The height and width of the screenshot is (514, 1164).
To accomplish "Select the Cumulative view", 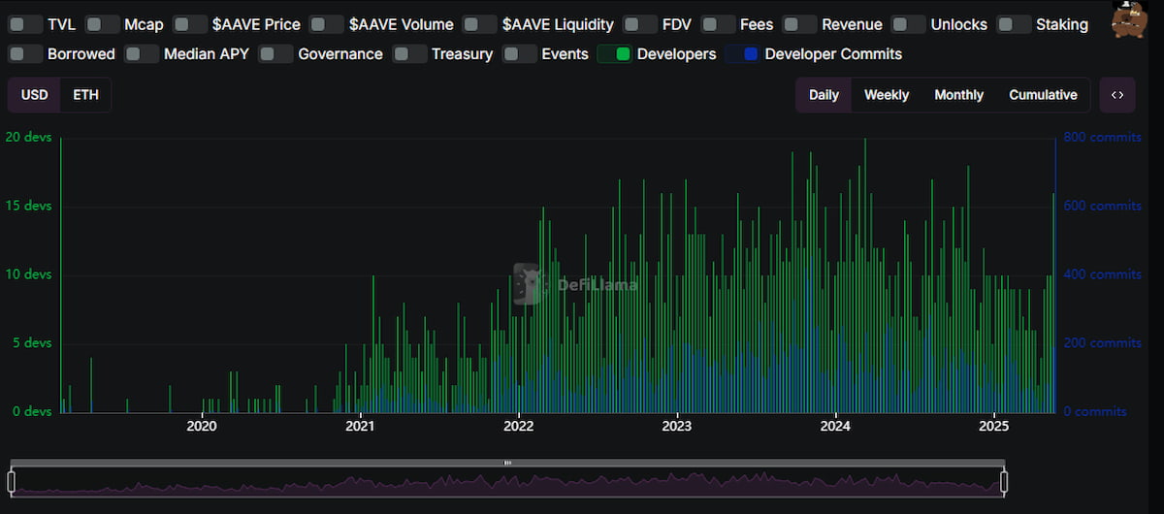I will (x=1043, y=95).
